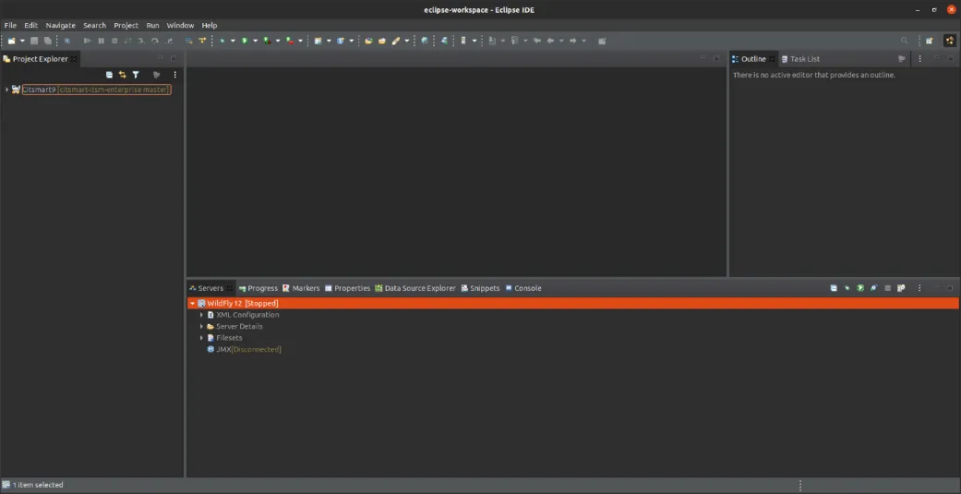Viewport: 961px width, 494px height.
Task: Click the Open Type toolbar icon
Action: (x=368, y=41)
